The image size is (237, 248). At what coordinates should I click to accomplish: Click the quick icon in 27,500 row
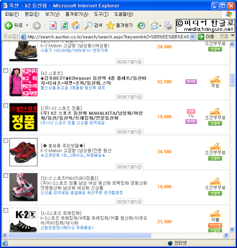coord(215,214)
